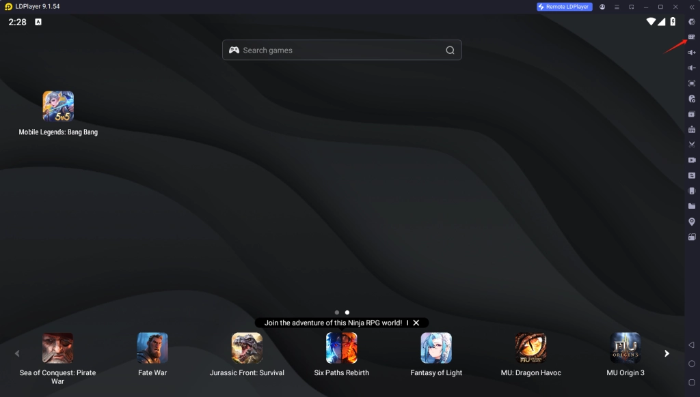Click the Ninja RPG adventure promo text
Image resolution: width=700 pixels, height=397 pixels.
[x=333, y=323]
